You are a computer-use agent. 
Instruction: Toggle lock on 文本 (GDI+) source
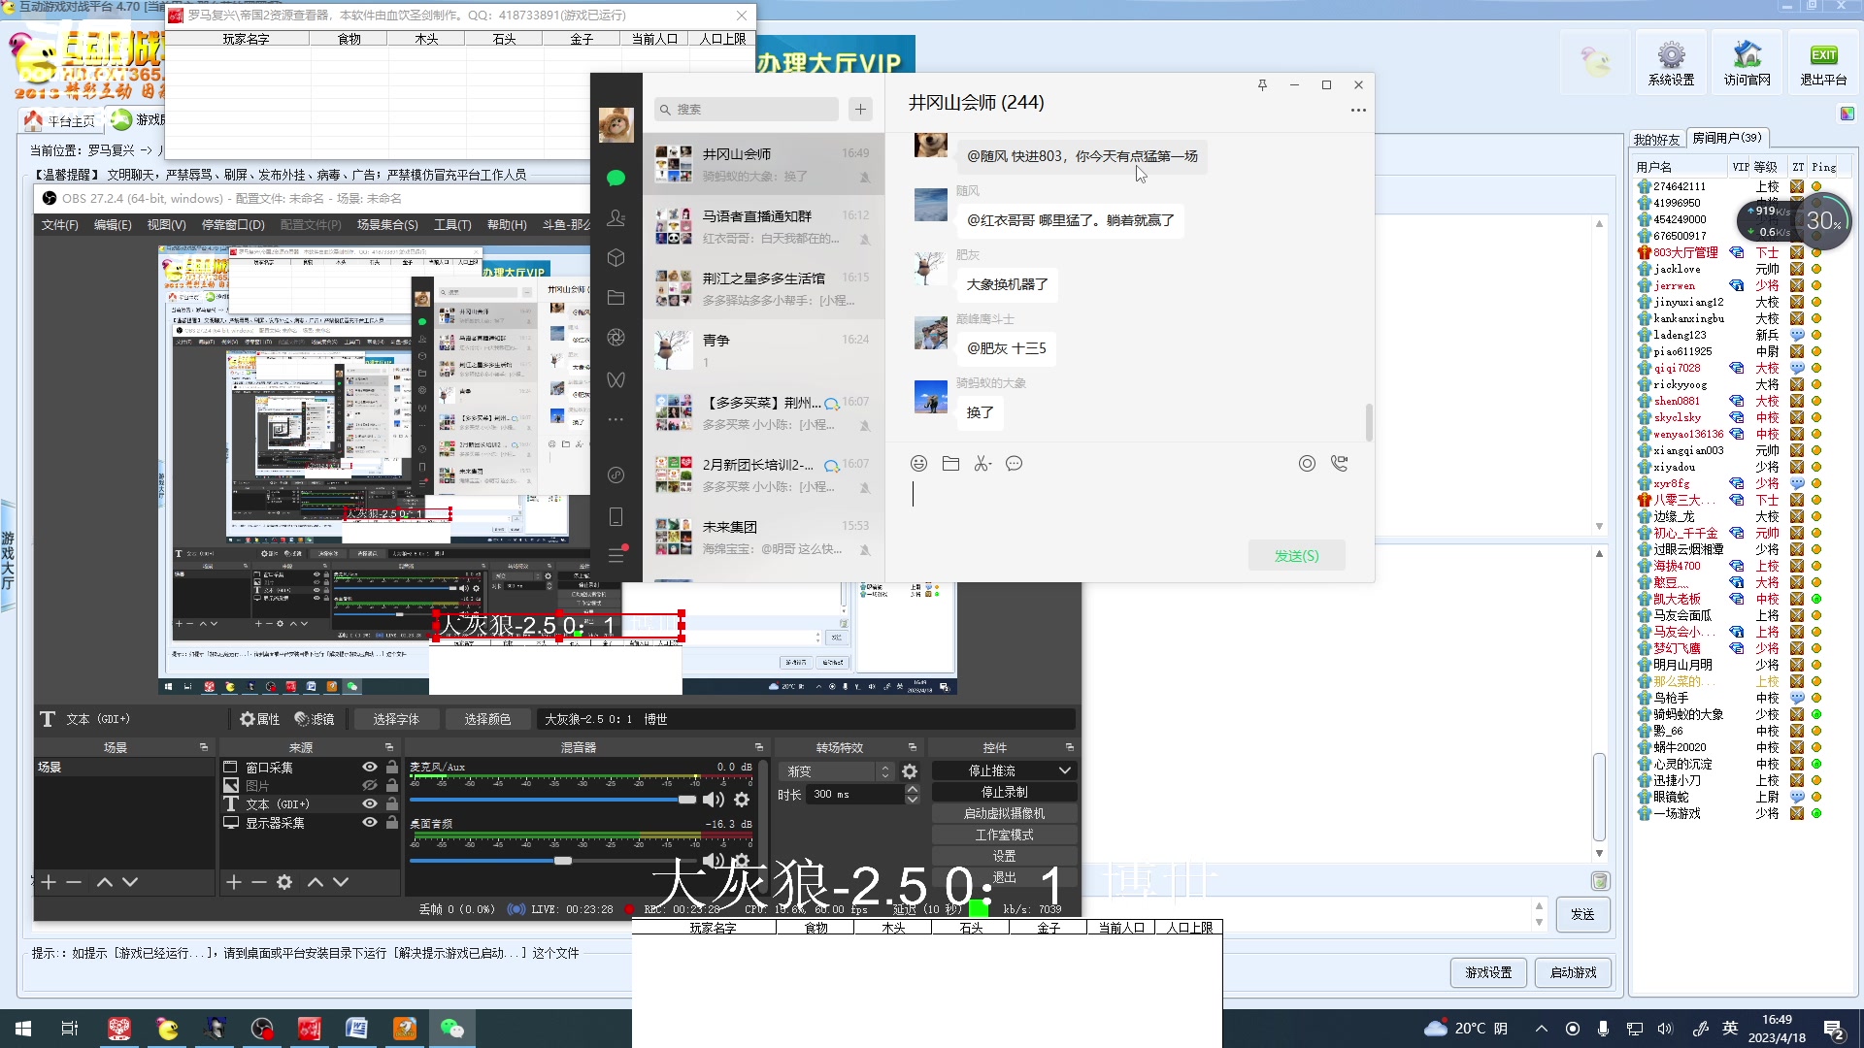coord(392,804)
